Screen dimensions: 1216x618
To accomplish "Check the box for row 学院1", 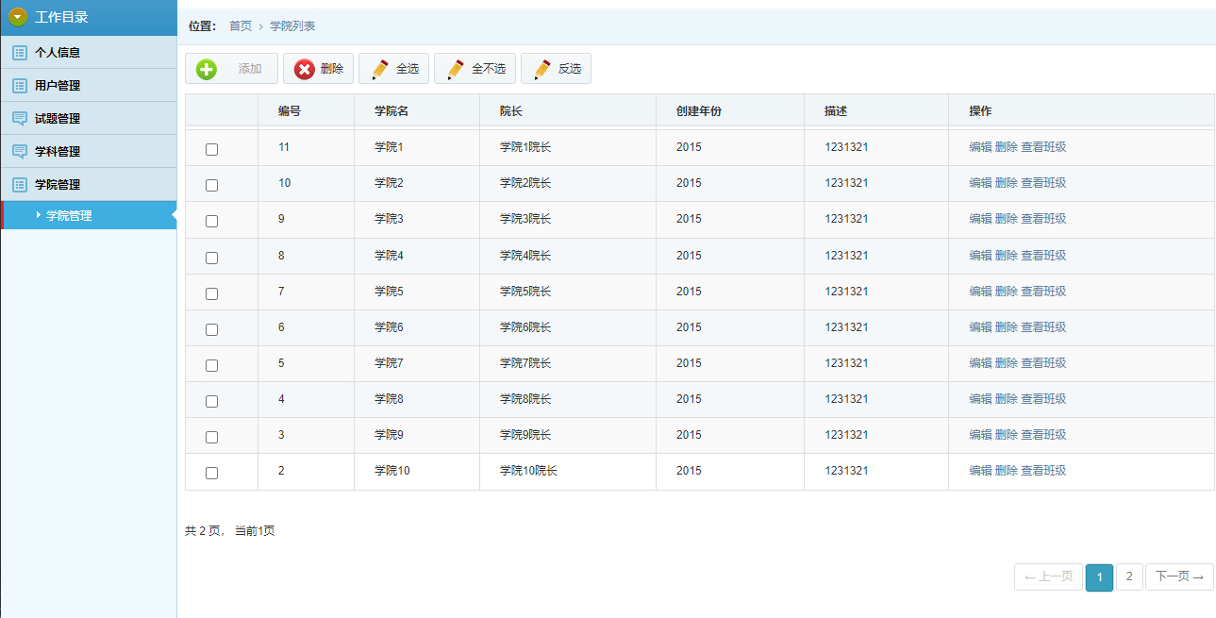I will click(x=211, y=149).
